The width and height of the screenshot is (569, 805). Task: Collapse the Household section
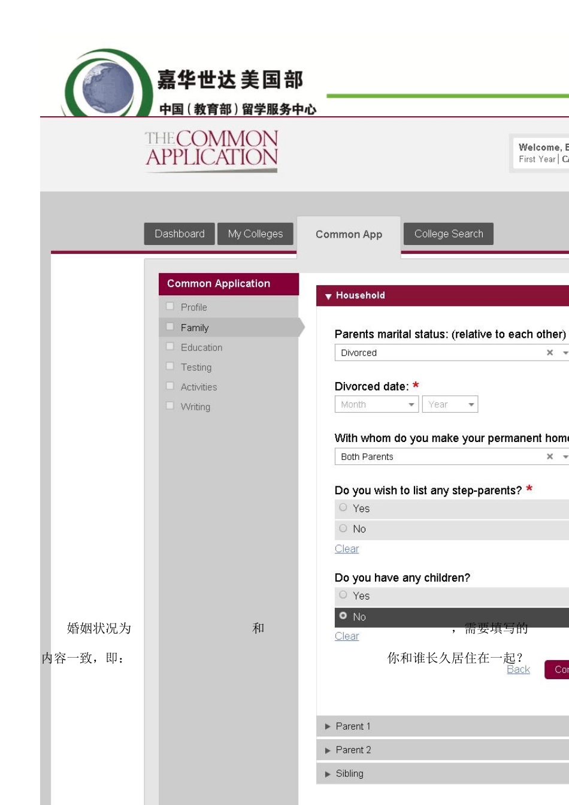pos(443,295)
